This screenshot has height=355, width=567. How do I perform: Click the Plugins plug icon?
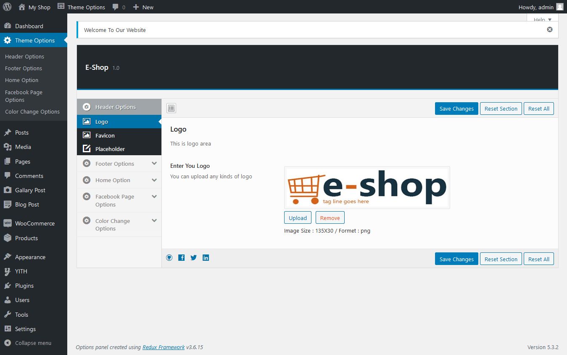(8, 286)
